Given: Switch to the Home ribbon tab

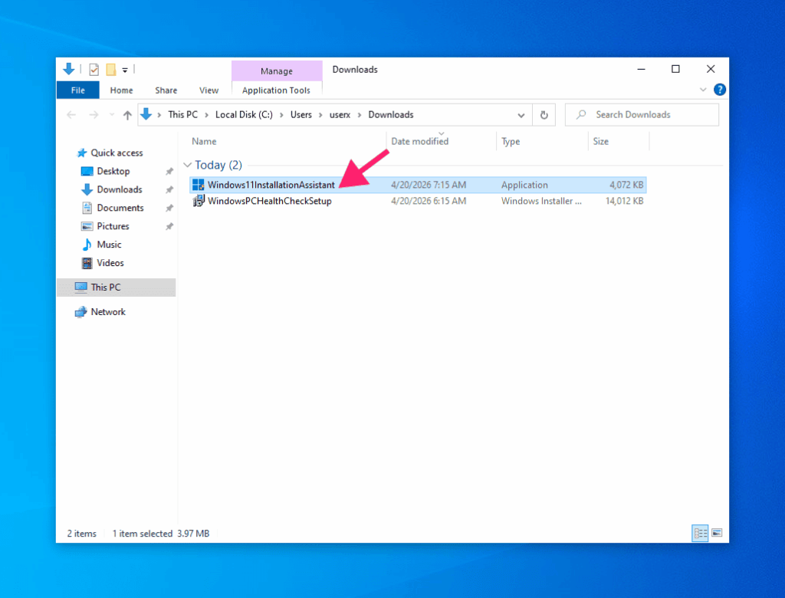Looking at the screenshot, I should pyautogui.click(x=121, y=90).
